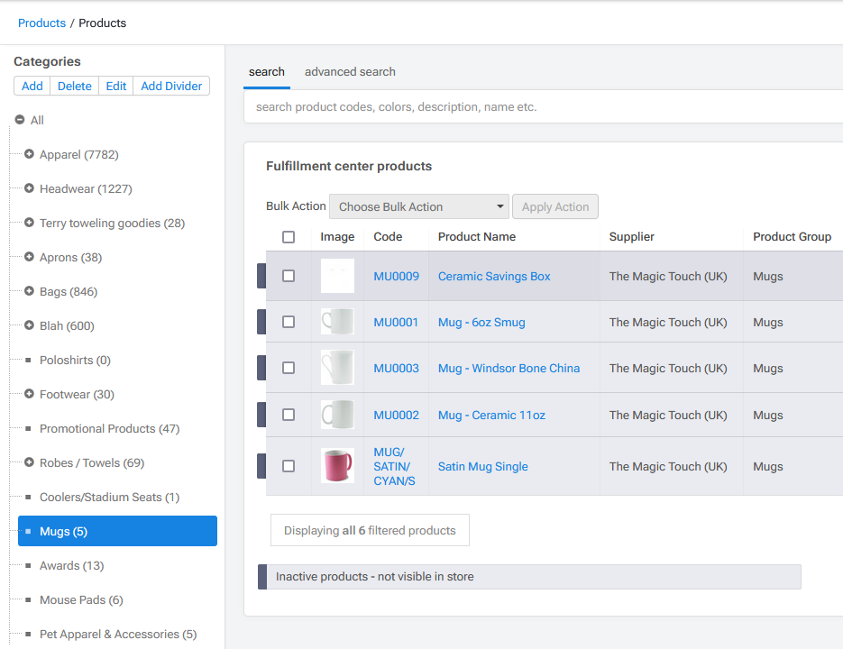Select the Mouse Pads (6) category
843x649 pixels.
point(81,599)
